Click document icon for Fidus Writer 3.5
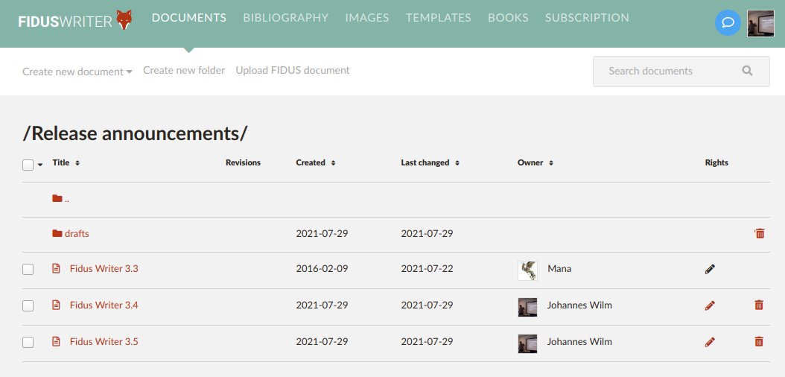 pyautogui.click(x=56, y=341)
